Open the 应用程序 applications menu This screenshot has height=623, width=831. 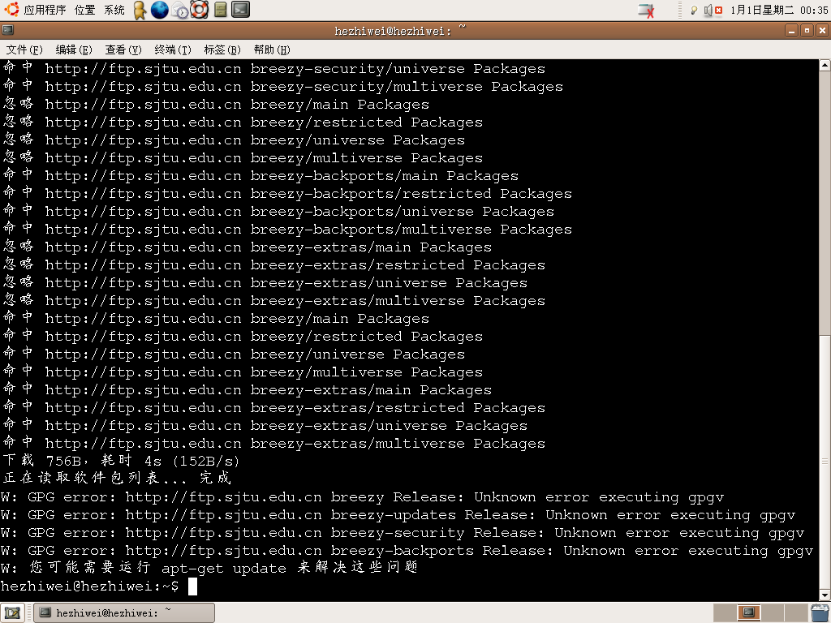click(45, 10)
